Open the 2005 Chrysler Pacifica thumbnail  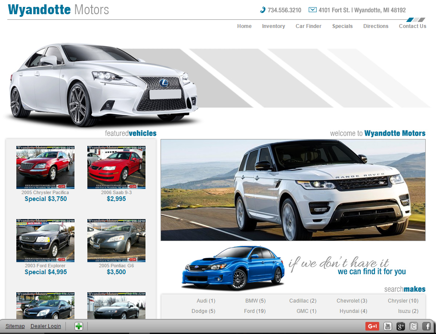45,167
